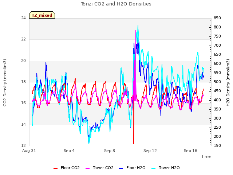The height and width of the screenshot is (175, 233).
Task: Click the 18 value on CO2 axis
Action: (x=23, y=82)
